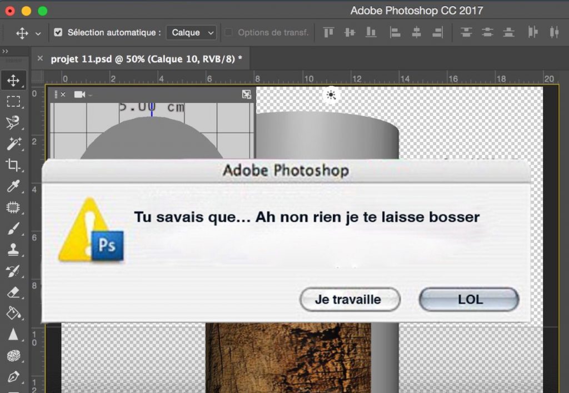The image size is (569, 393).
Task: Select the Magic Wand tool
Action: click(x=13, y=144)
